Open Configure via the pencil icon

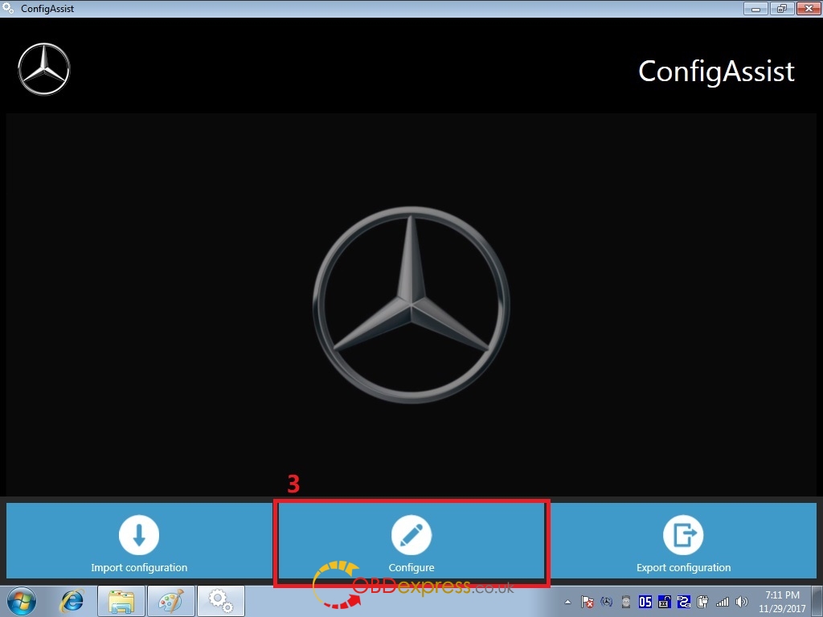pos(411,534)
